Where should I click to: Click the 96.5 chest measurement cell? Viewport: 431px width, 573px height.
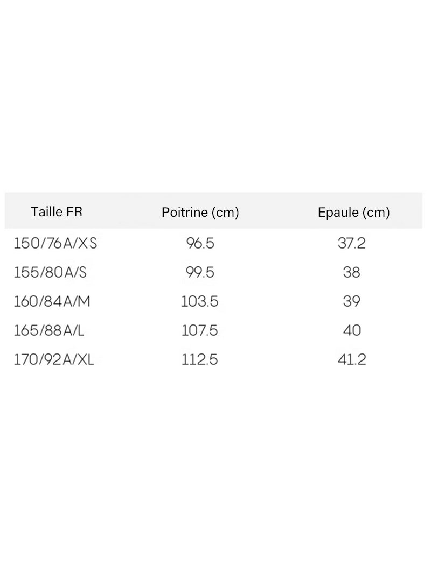200,243
